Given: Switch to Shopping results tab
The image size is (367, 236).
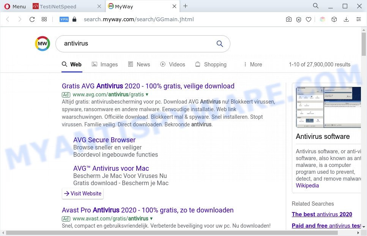Looking at the screenshot, I should pos(211,65).
